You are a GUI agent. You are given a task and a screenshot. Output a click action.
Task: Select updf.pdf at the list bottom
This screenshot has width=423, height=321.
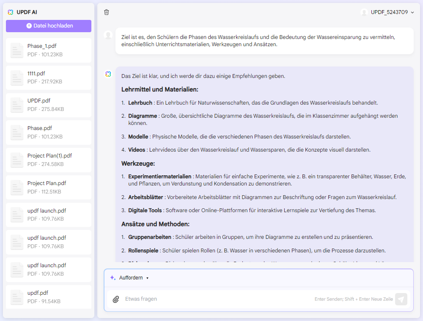pyautogui.click(x=49, y=297)
